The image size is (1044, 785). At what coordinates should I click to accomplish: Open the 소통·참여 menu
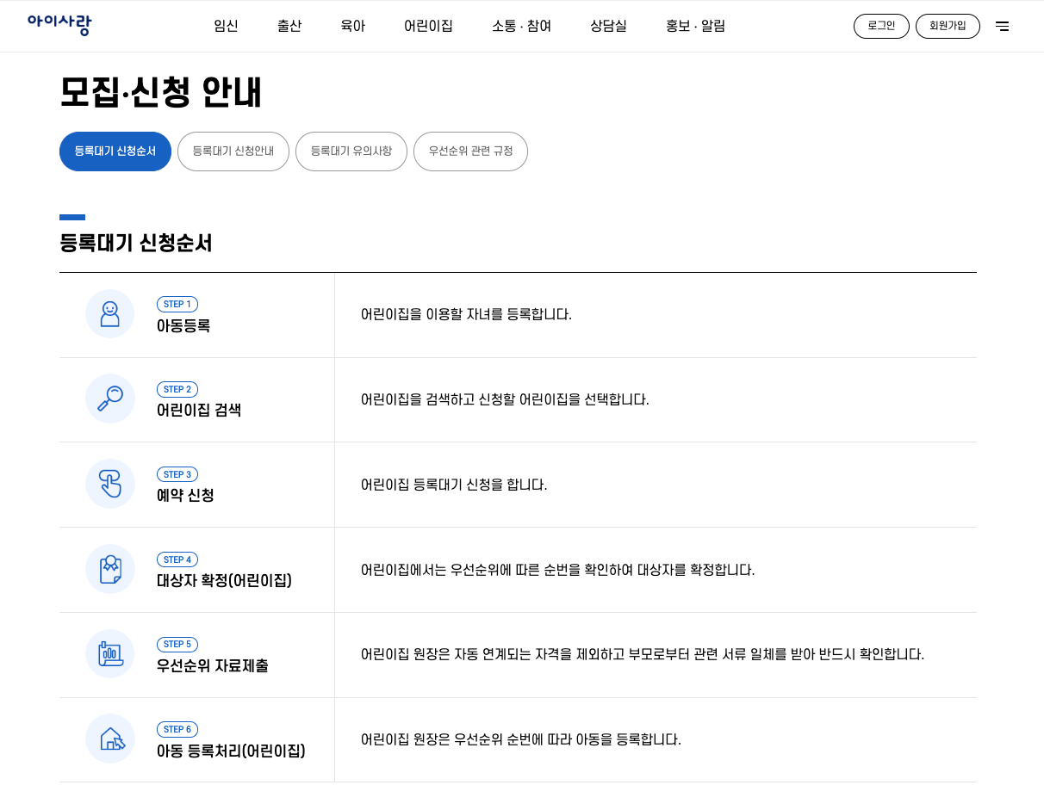coord(521,26)
